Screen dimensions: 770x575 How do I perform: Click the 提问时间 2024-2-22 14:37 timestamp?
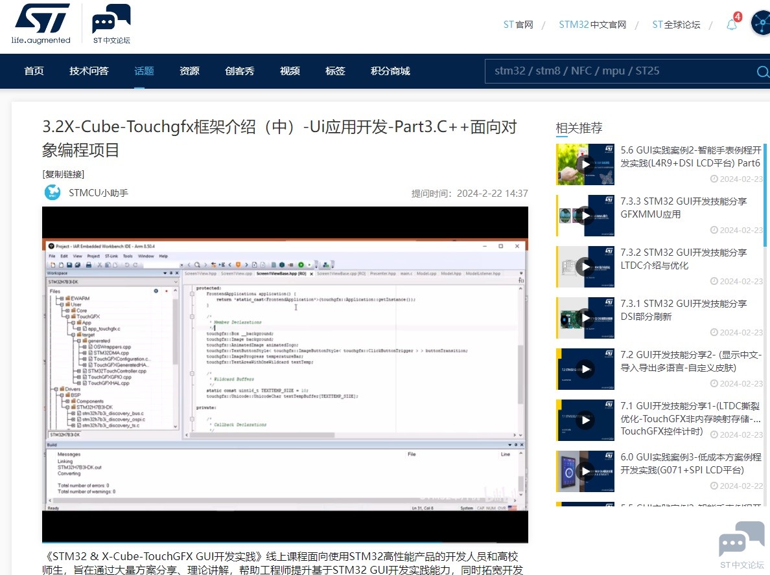(469, 194)
